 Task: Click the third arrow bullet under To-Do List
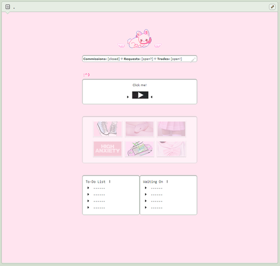pos(88,201)
